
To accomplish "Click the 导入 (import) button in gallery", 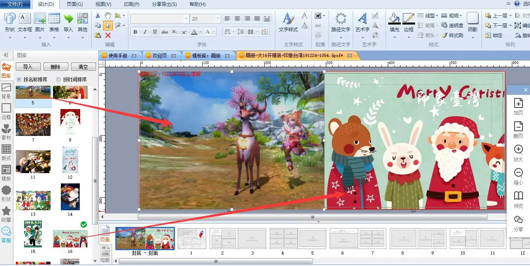I will [x=28, y=67].
